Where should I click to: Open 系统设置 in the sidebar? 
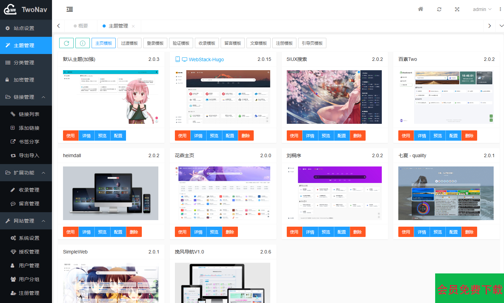click(29, 238)
